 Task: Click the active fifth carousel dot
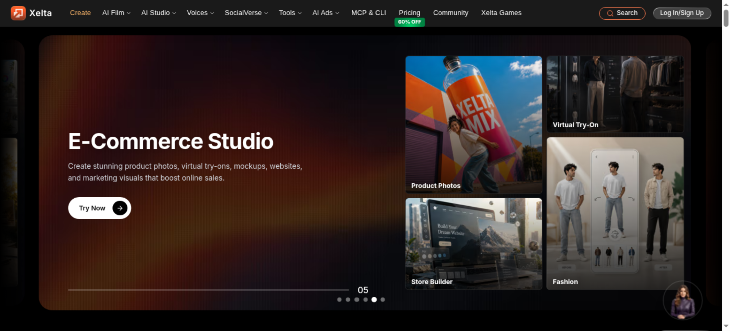pyautogui.click(x=374, y=300)
